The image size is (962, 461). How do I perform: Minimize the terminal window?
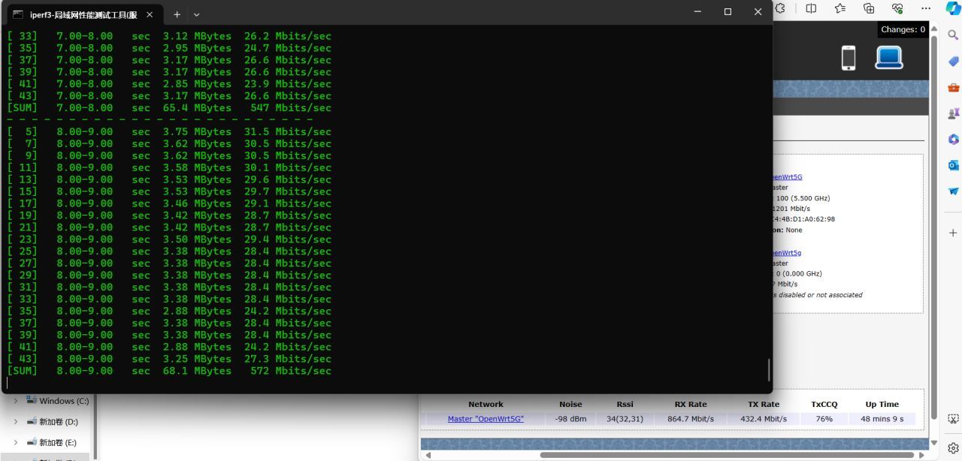pos(697,12)
